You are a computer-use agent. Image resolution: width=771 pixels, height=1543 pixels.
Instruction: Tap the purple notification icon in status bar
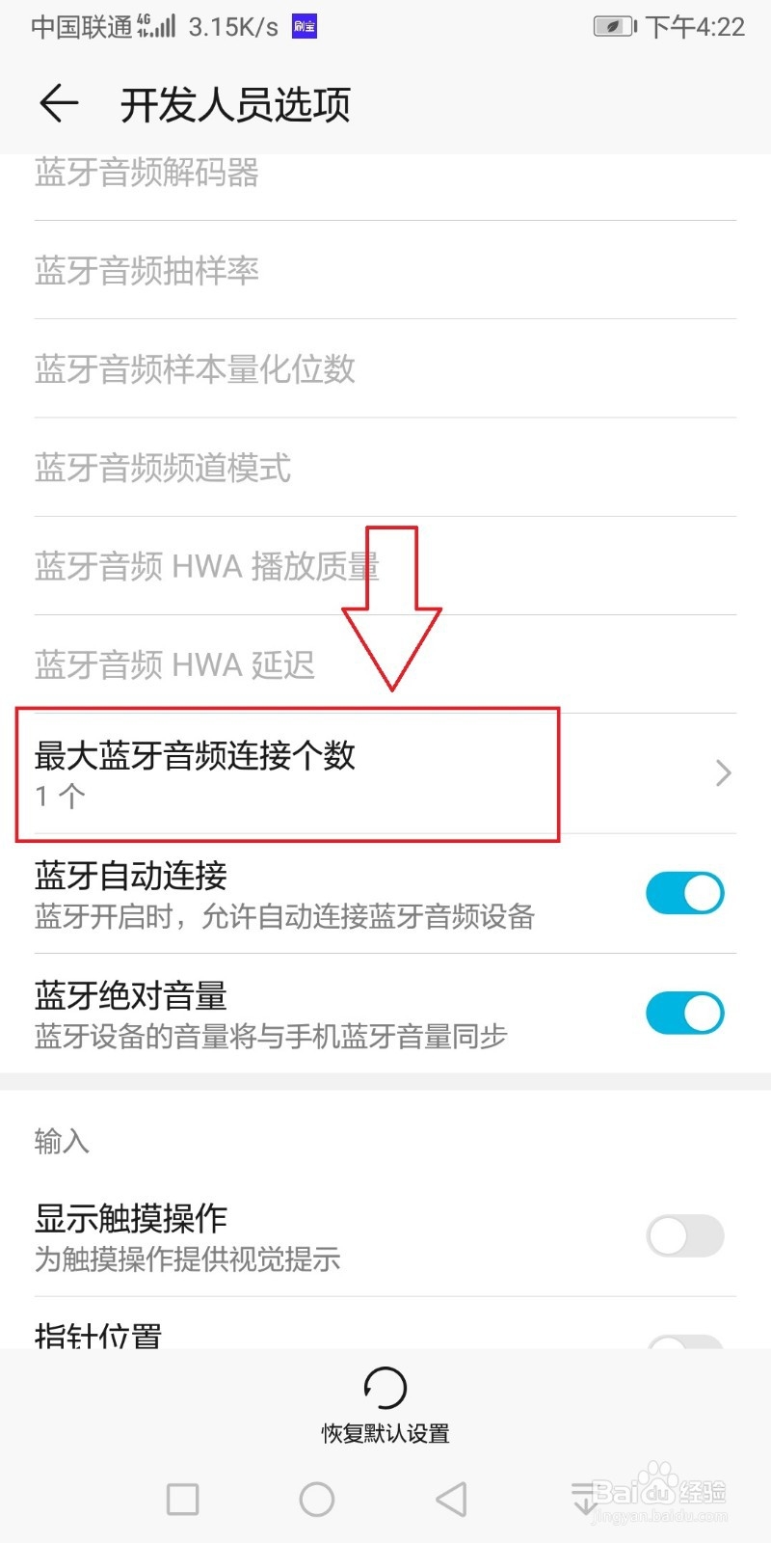point(305,27)
